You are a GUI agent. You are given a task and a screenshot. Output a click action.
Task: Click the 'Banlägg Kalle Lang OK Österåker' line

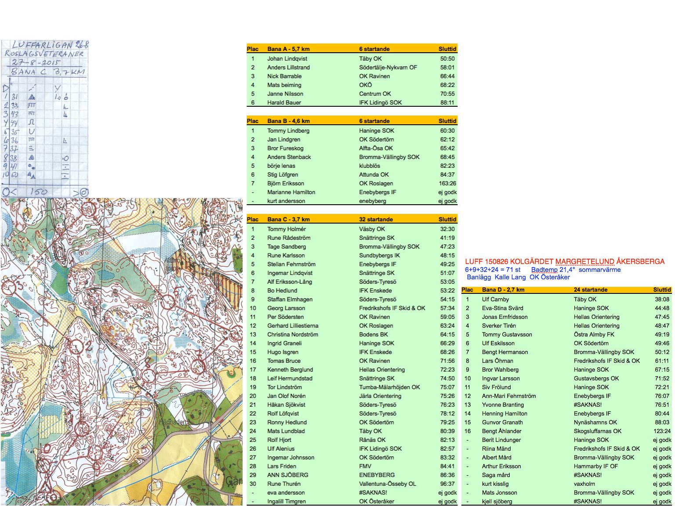point(518,277)
